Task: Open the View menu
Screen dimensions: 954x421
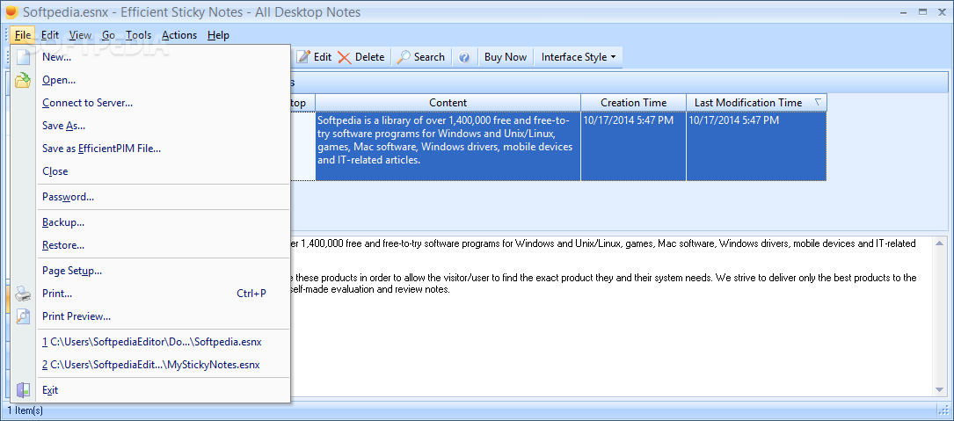Action: (x=80, y=35)
